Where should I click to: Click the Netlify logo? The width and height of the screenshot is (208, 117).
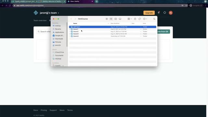36,13
